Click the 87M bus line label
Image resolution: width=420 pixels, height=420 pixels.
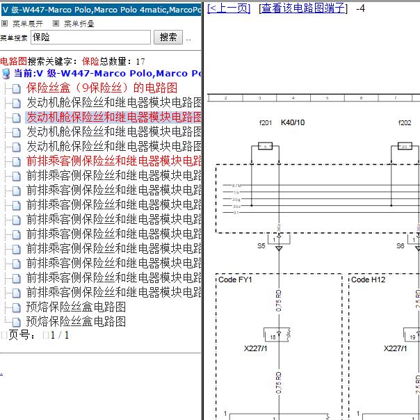pos(236,186)
